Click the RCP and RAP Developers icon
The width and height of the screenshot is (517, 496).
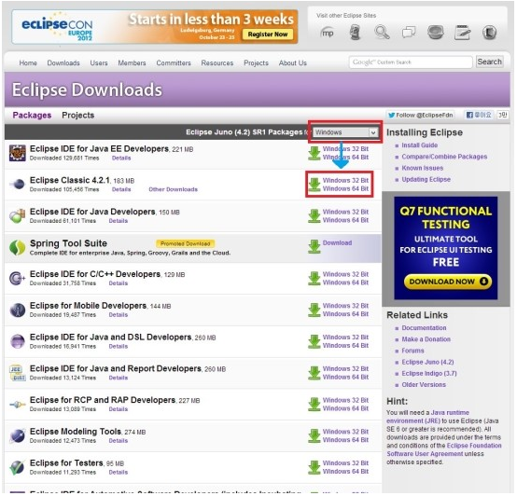[18, 404]
